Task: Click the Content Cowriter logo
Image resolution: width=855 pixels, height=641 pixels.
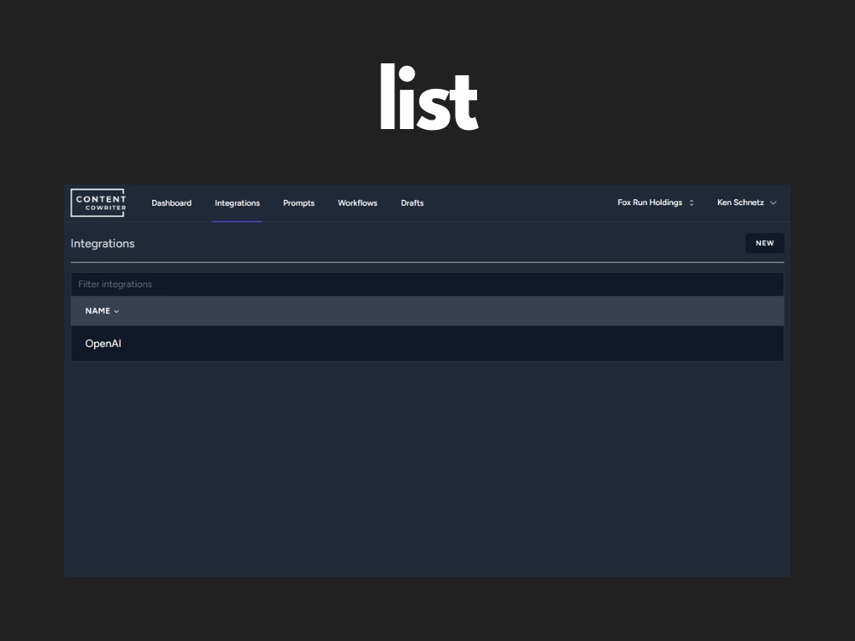Action: tap(98, 203)
